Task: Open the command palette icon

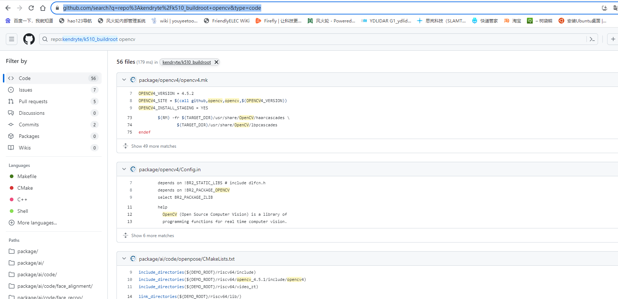Action: tap(592, 39)
